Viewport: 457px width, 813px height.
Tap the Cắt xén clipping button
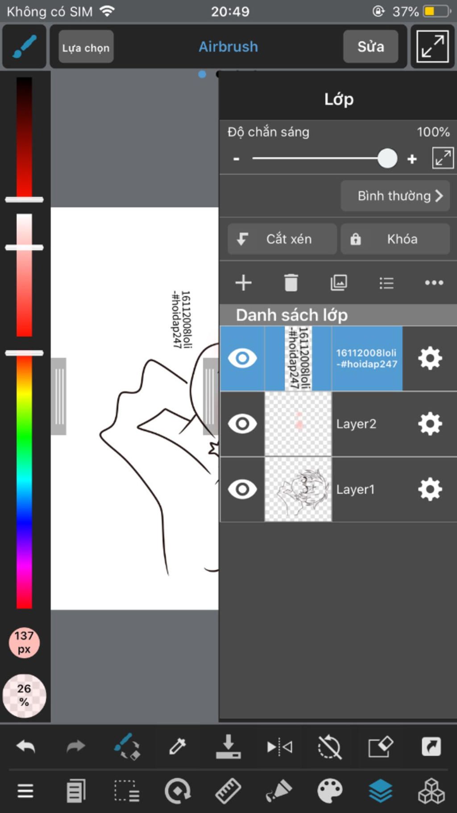(x=282, y=239)
